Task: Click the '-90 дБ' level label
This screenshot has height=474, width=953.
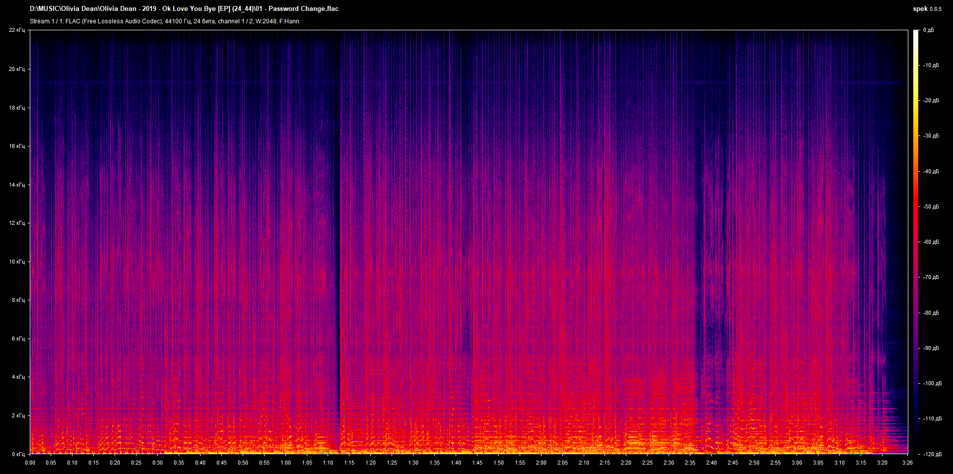Action: click(x=931, y=348)
